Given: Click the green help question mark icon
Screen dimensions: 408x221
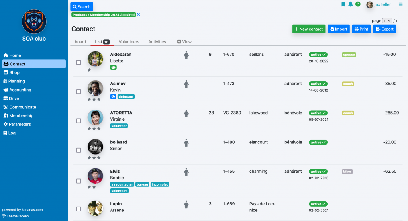Looking at the screenshot, I should tap(358, 4).
